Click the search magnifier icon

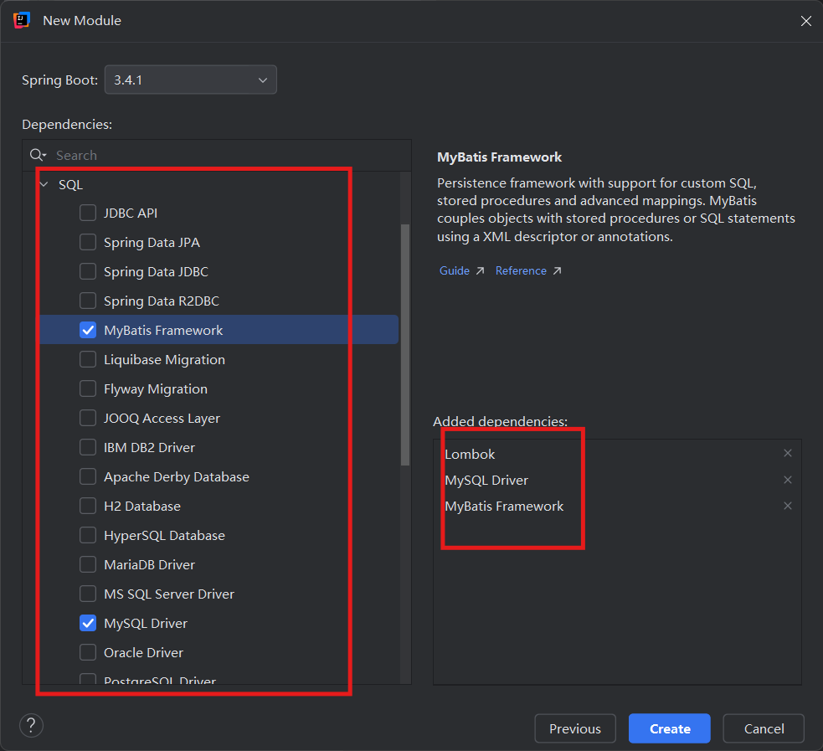(x=38, y=155)
